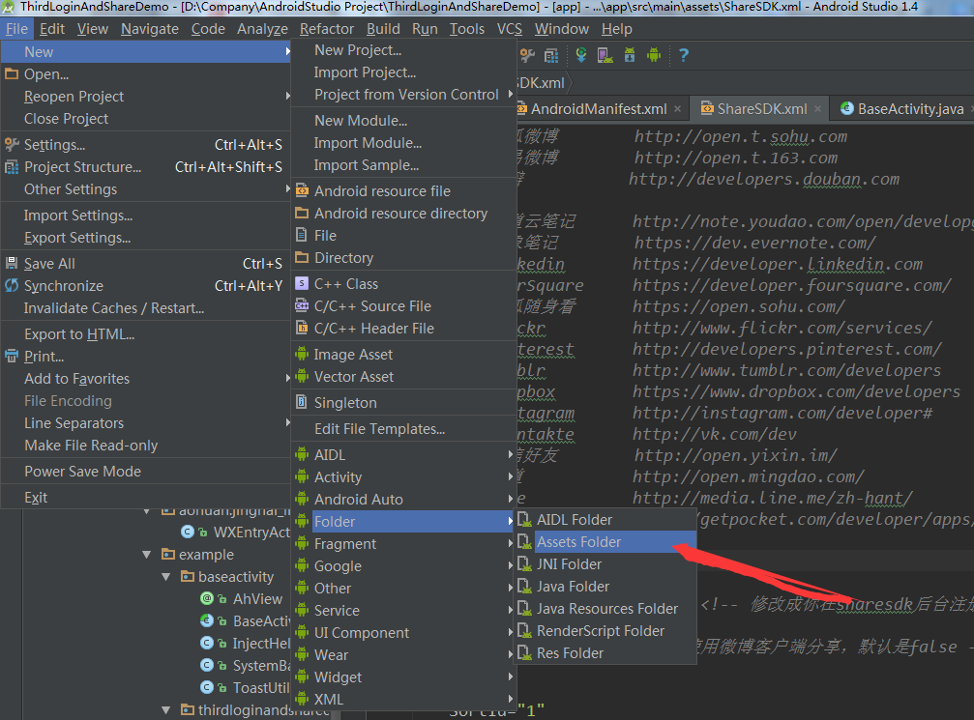
Task: Click the Settings wrench icon in File menu
Action: (12, 145)
